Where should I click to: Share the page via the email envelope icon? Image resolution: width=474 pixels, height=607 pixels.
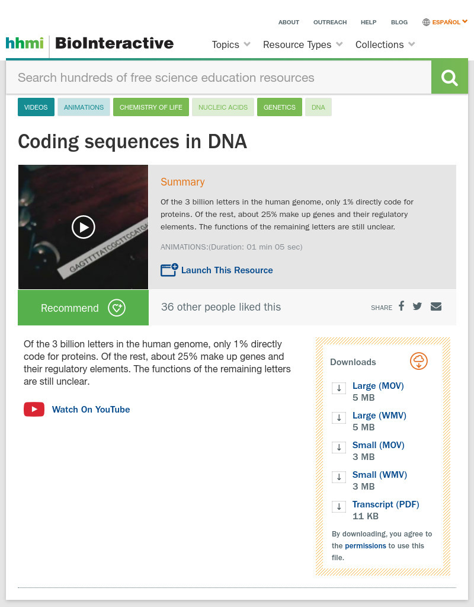(436, 306)
